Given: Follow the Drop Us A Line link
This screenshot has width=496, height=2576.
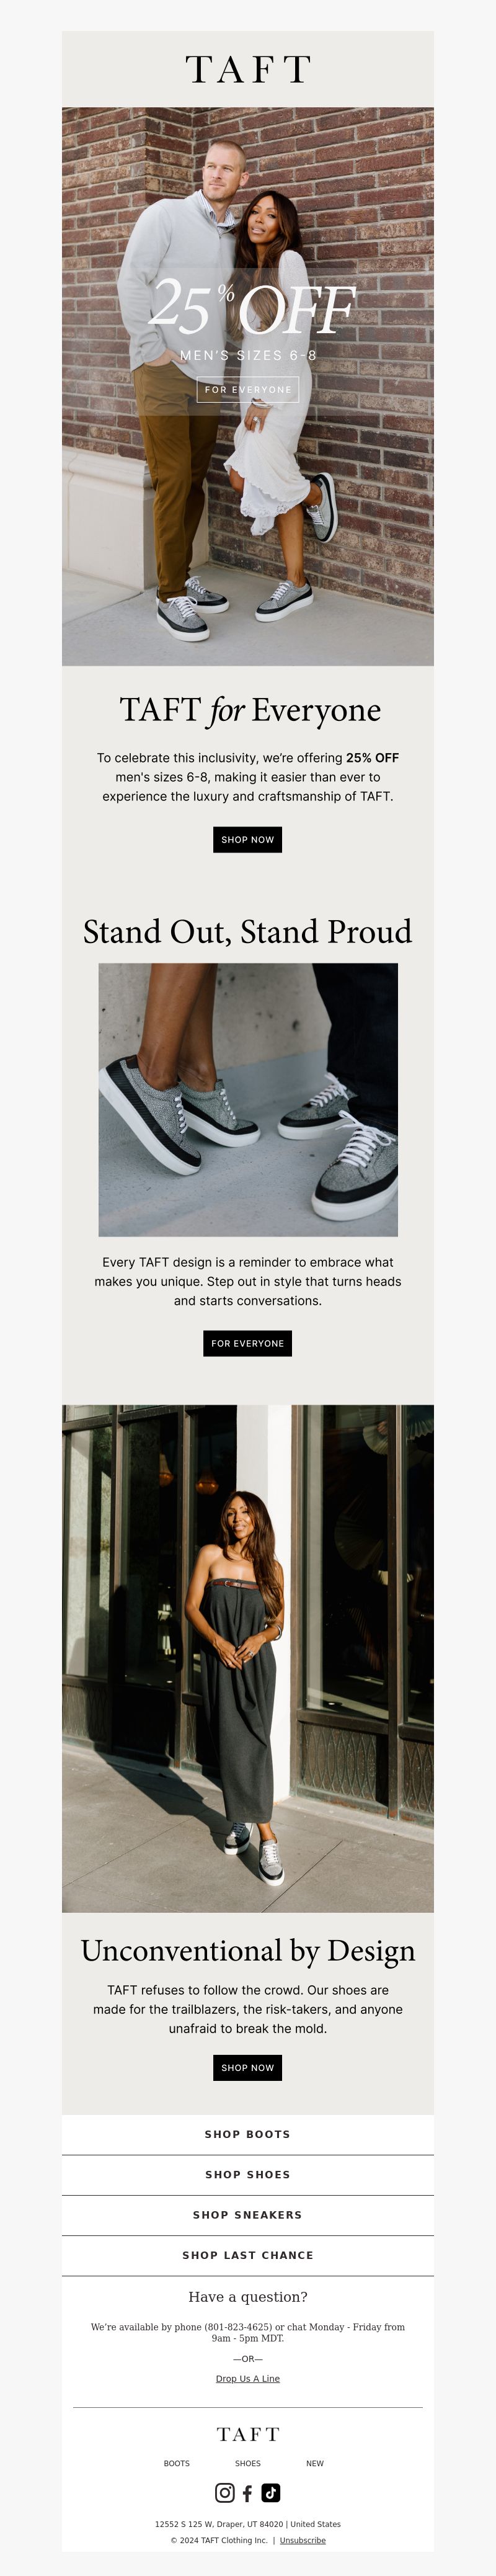Looking at the screenshot, I should pos(248,2379).
